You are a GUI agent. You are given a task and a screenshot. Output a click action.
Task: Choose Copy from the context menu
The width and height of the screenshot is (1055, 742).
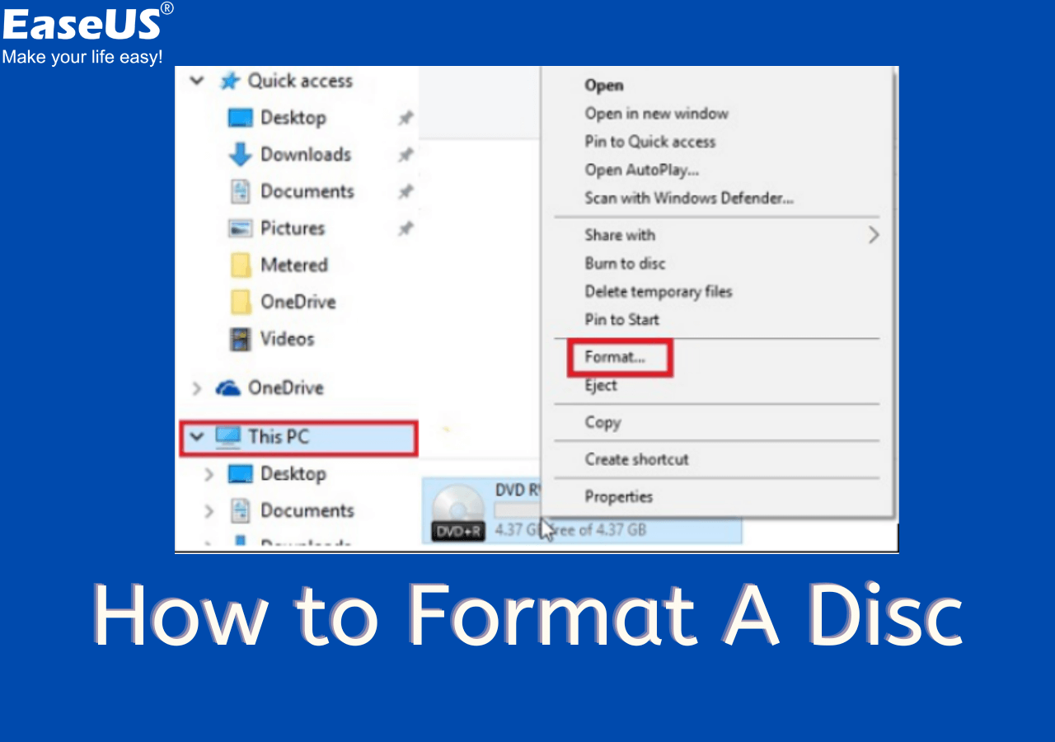click(603, 422)
